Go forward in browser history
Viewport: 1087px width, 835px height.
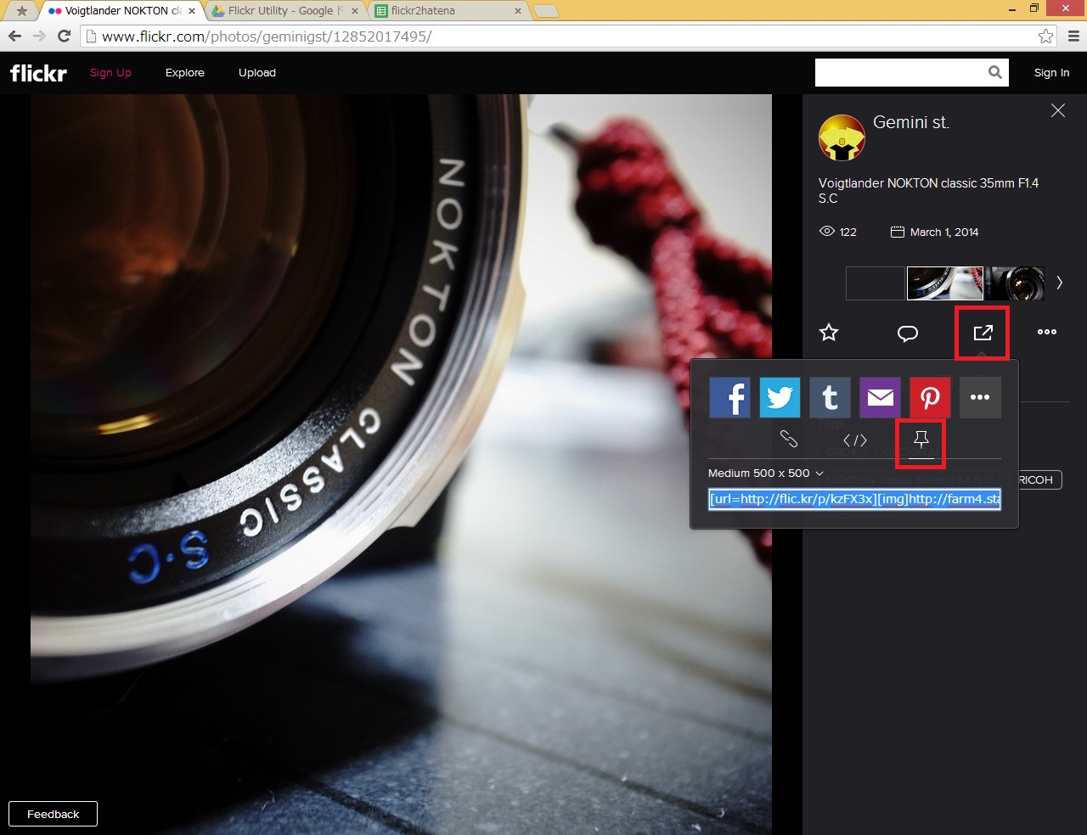click(39, 36)
